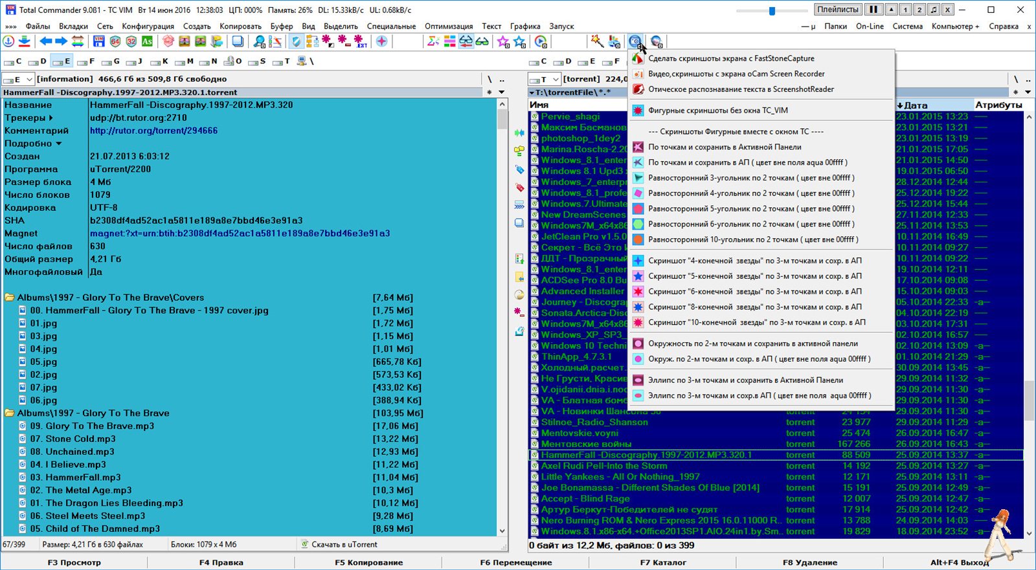
Task: Click F5 Копирование button
Action: (x=368, y=562)
